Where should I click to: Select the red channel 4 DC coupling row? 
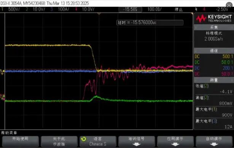tap(214, 74)
